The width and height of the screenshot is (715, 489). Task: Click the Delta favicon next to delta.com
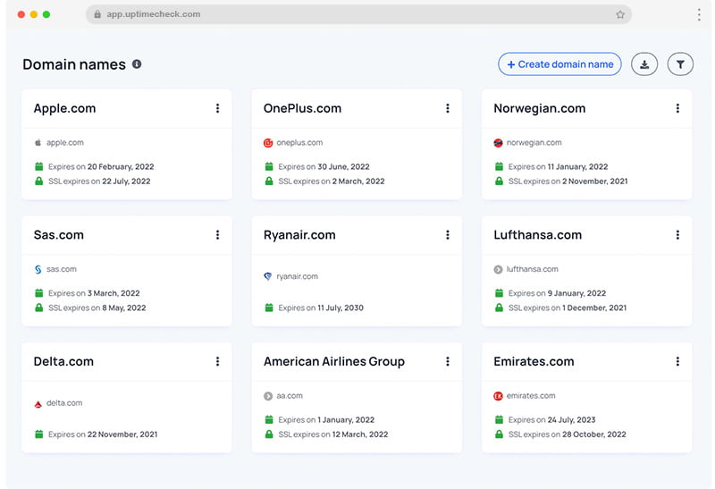coord(38,404)
